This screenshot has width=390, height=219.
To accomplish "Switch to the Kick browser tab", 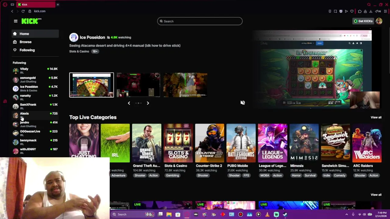I will click(x=35, y=5).
